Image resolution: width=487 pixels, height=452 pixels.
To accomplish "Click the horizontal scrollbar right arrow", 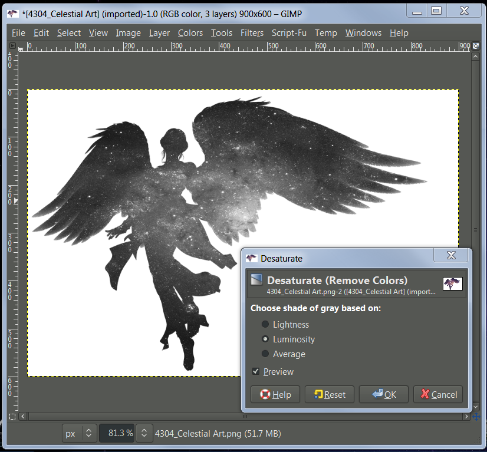I will click(x=466, y=416).
